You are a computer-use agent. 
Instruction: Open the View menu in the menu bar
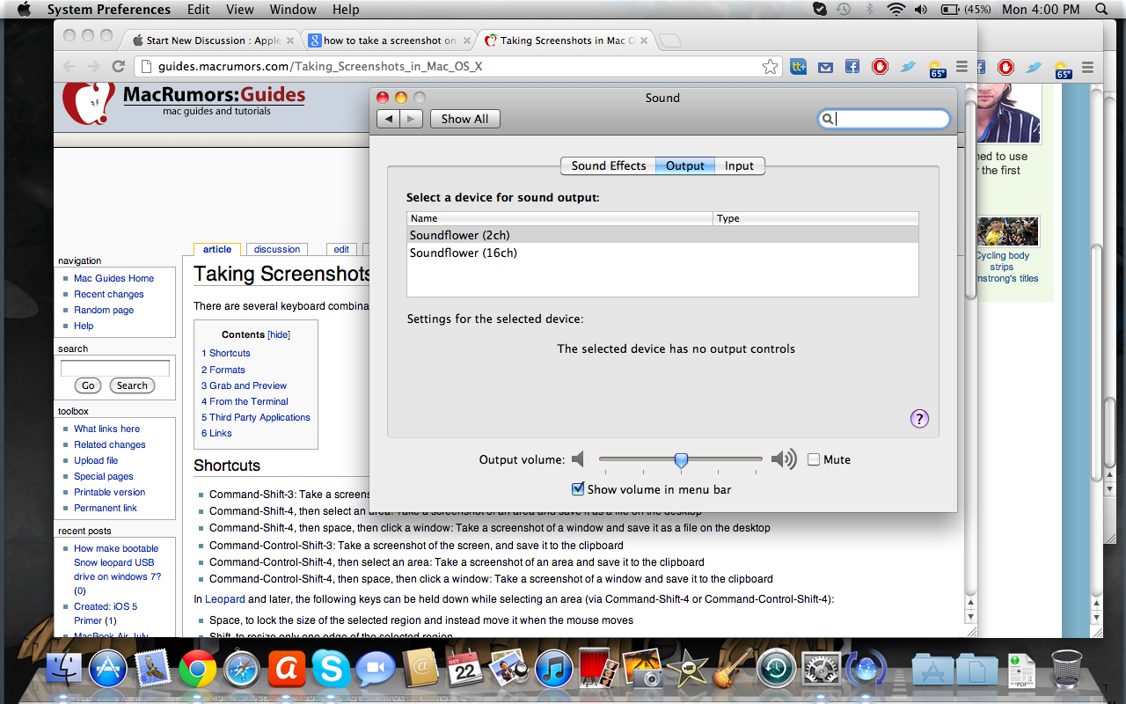click(240, 10)
